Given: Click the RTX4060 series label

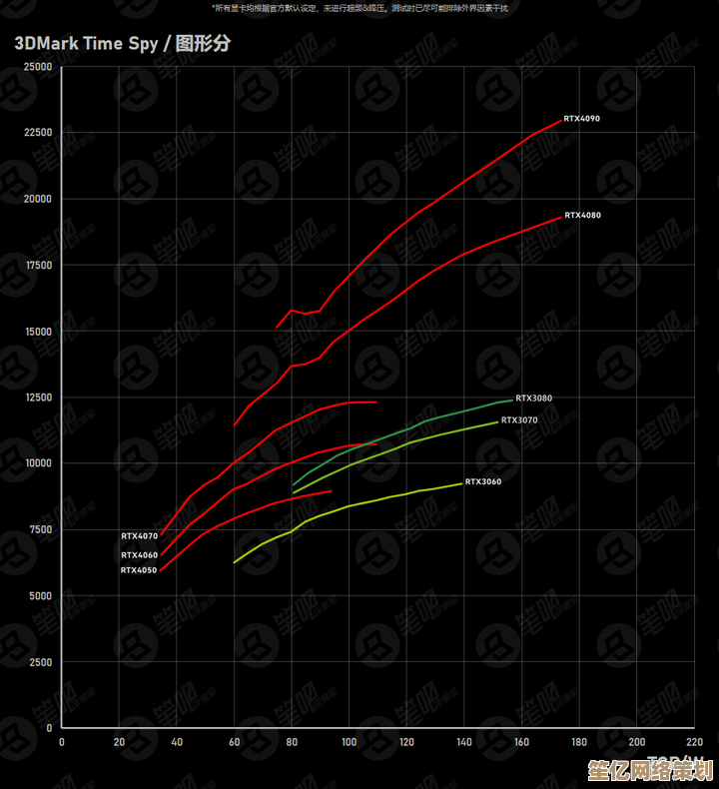Looking at the screenshot, I should [139, 555].
